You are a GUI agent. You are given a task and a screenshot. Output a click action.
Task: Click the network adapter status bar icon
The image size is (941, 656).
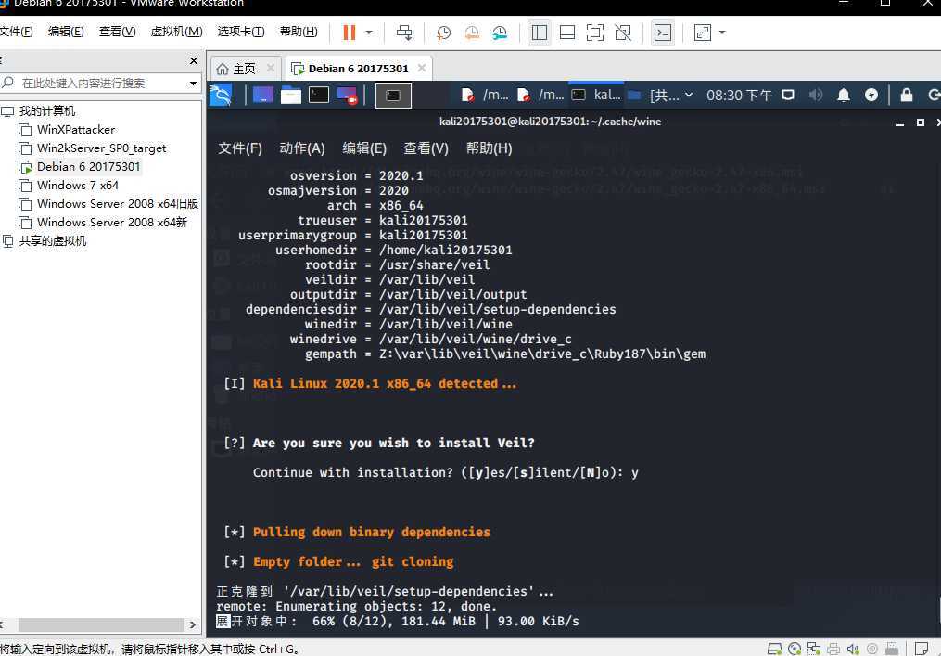(x=814, y=649)
